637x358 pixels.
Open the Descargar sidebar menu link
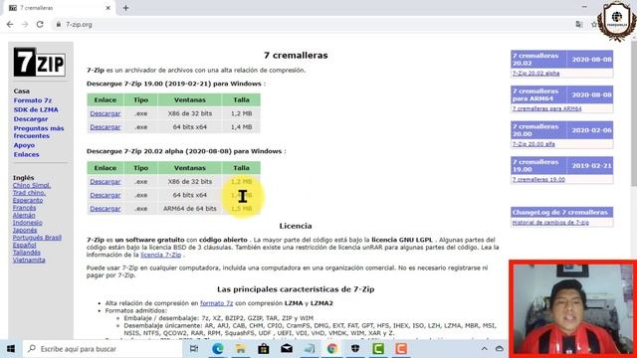(31, 119)
